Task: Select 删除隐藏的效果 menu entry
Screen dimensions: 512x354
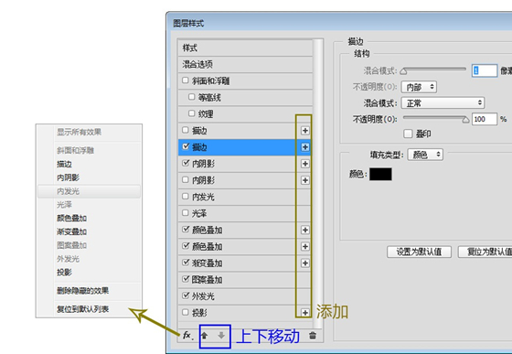Action: point(83,291)
